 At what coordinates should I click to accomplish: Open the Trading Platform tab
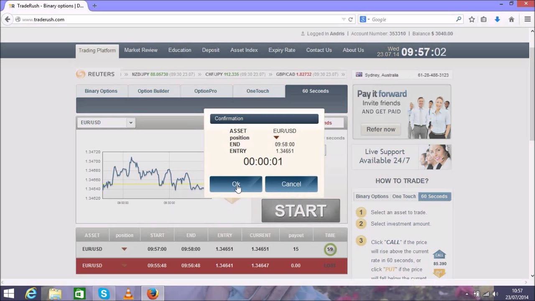tap(97, 51)
